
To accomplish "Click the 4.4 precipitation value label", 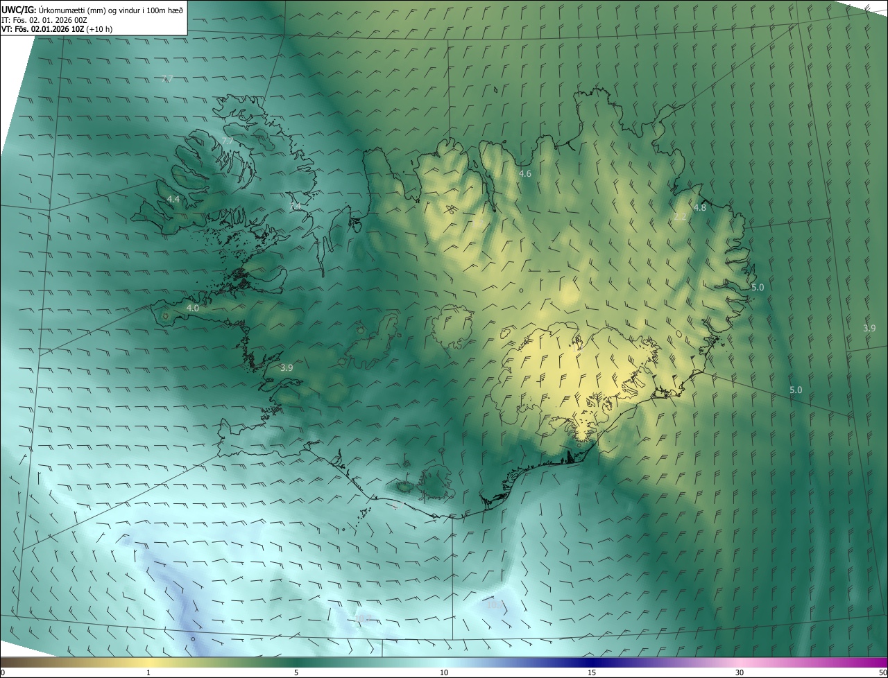I will pos(173,199).
